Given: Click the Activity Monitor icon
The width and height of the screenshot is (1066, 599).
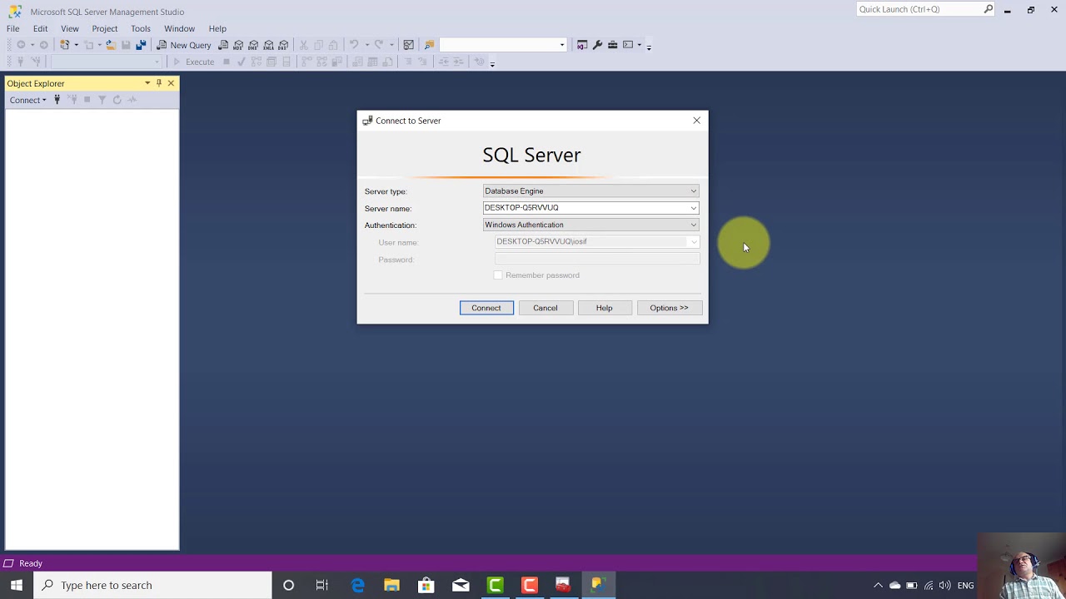Looking at the screenshot, I should coord(408,45).
